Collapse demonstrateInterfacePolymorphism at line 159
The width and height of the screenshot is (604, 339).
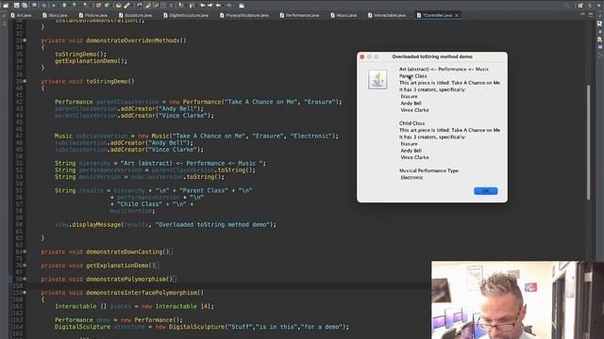tap(25, 293)
